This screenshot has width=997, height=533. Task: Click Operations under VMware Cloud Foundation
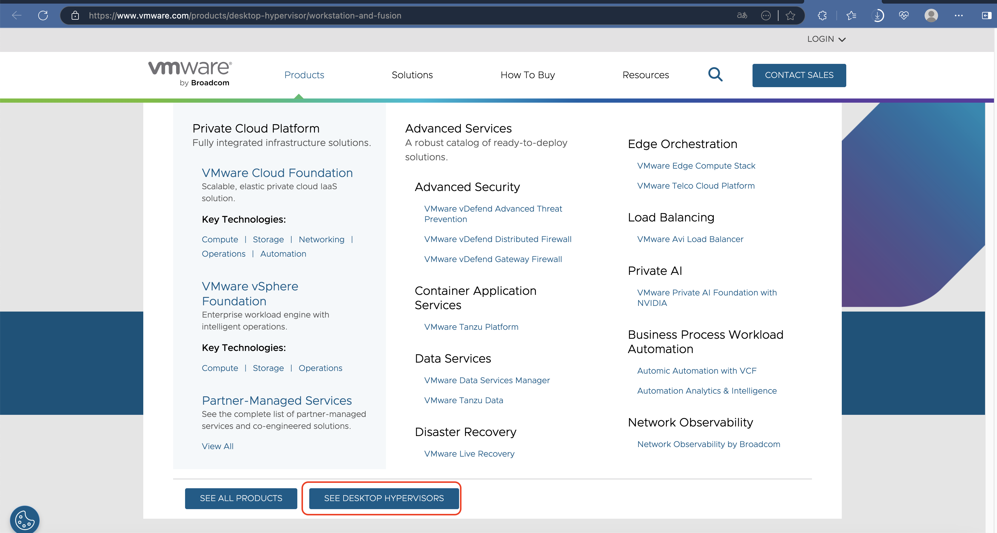point(223,254)
